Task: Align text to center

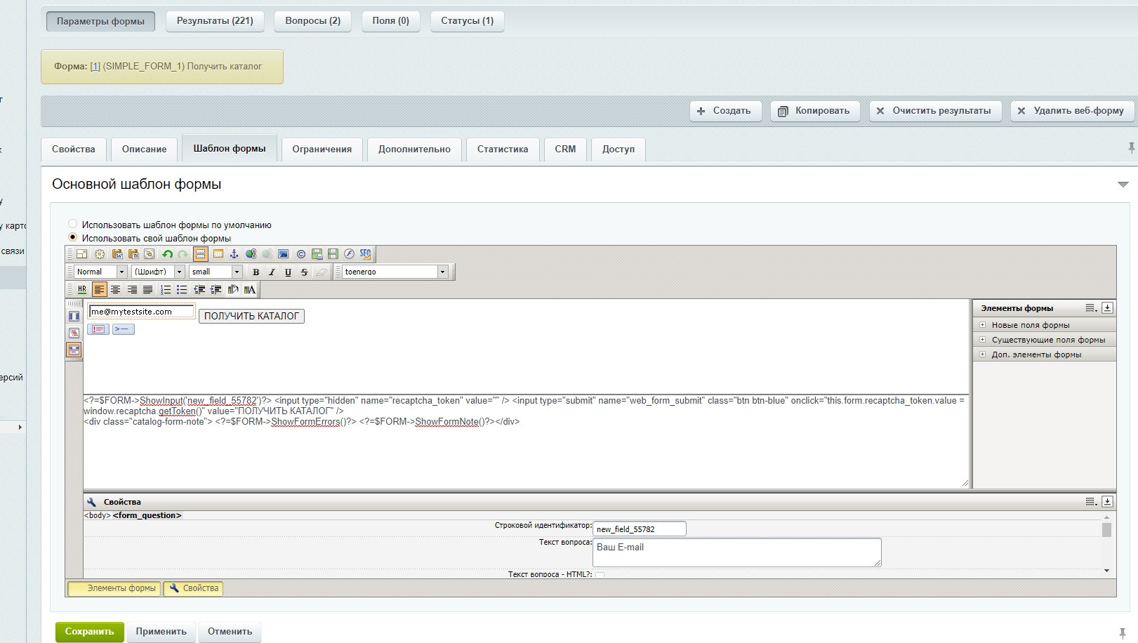Action: [x=116, y=289]
